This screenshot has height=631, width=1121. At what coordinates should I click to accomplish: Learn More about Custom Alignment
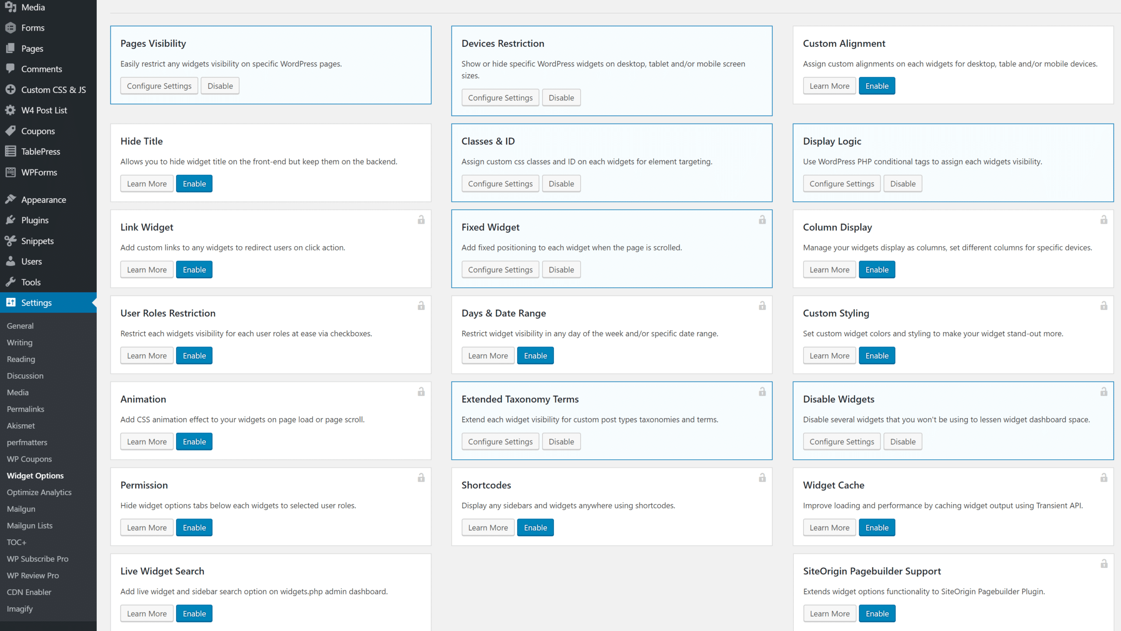tap(829, 86)
